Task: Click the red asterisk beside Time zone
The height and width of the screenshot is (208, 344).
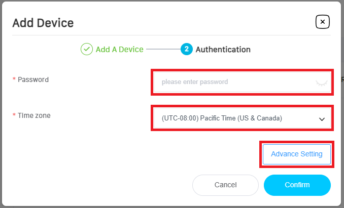Action: [x=14, y=116]
